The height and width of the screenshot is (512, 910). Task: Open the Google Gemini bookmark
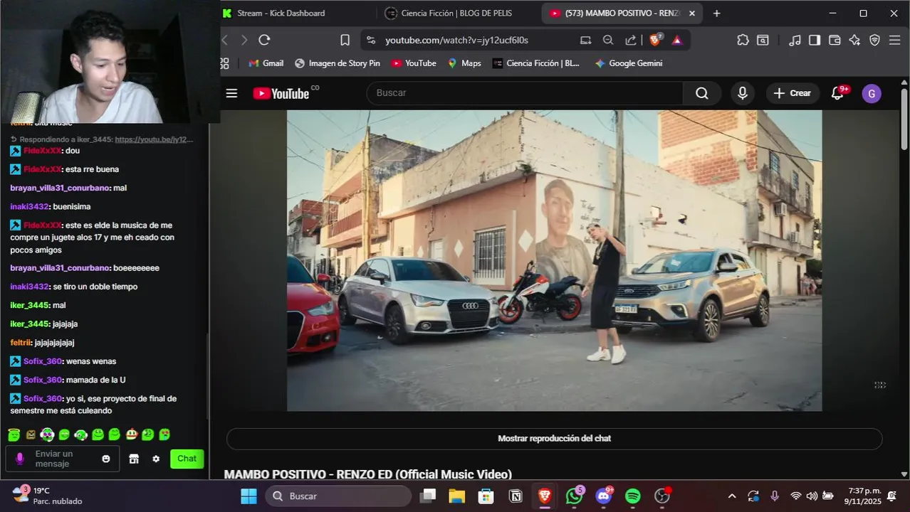[629, 63]
